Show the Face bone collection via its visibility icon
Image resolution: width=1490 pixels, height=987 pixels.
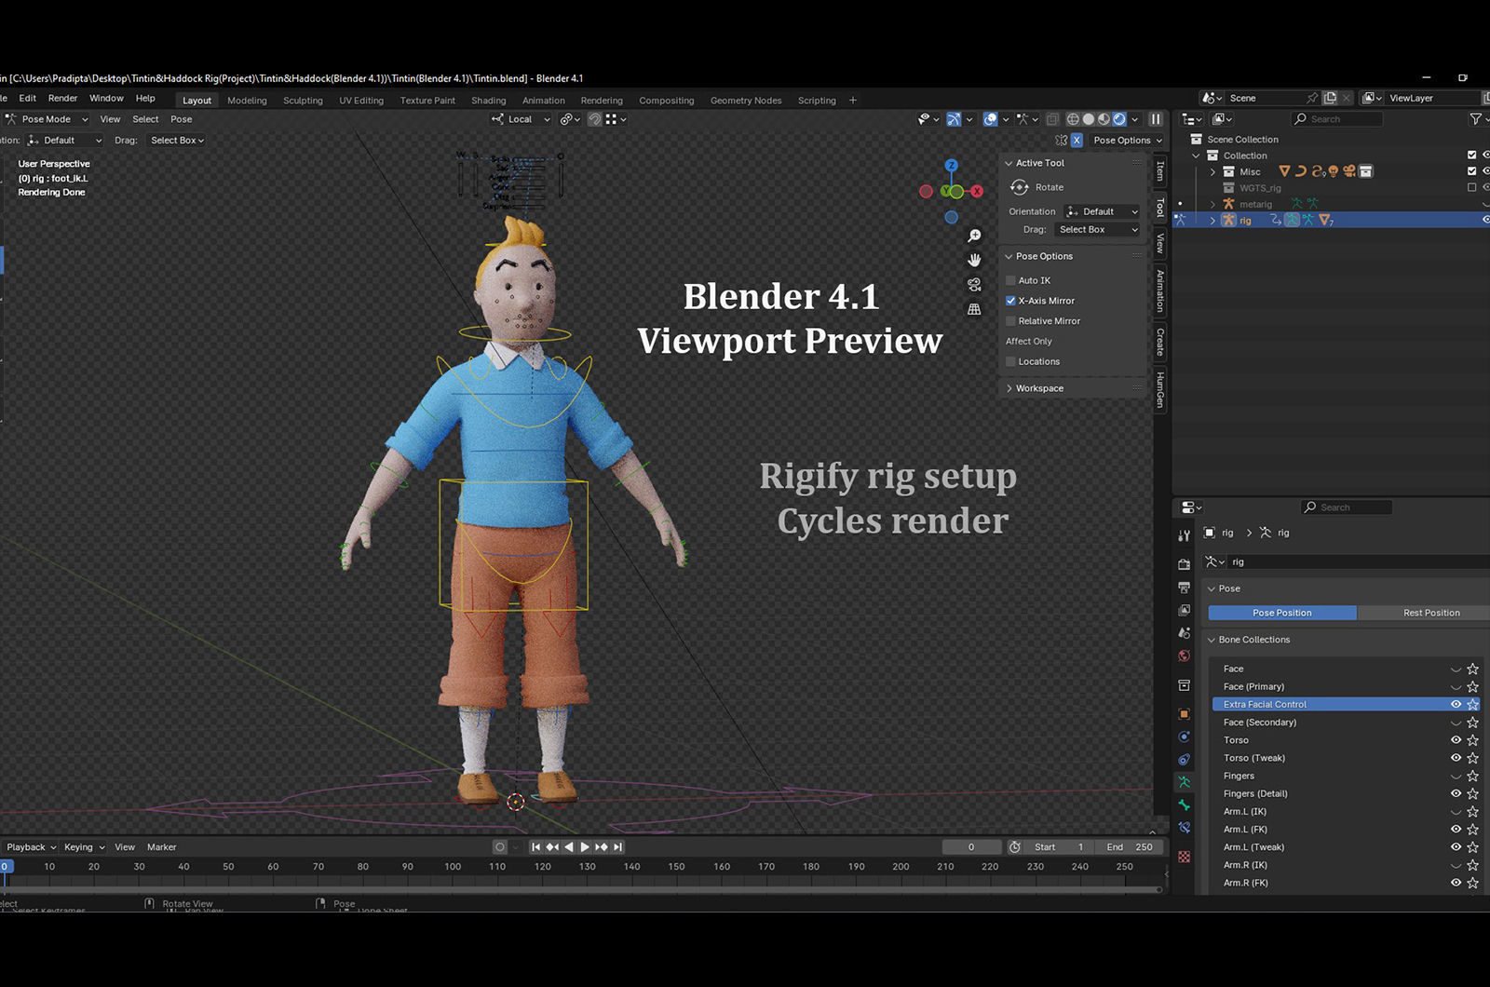pyautogui.click(x=1456, y=669)
